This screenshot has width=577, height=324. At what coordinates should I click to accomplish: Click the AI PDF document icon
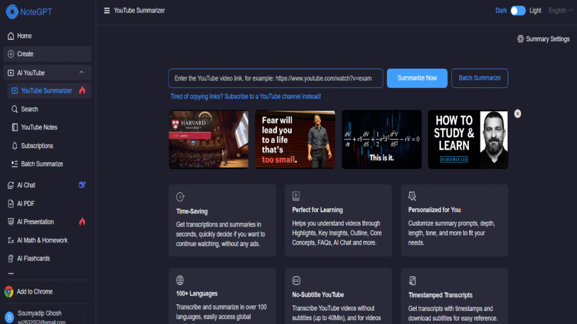[11, 204]
